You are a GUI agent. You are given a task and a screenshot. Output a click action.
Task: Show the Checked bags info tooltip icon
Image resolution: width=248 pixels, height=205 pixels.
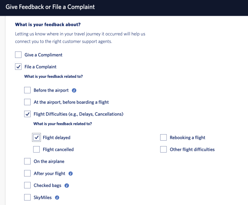click(x=67, y=186)
